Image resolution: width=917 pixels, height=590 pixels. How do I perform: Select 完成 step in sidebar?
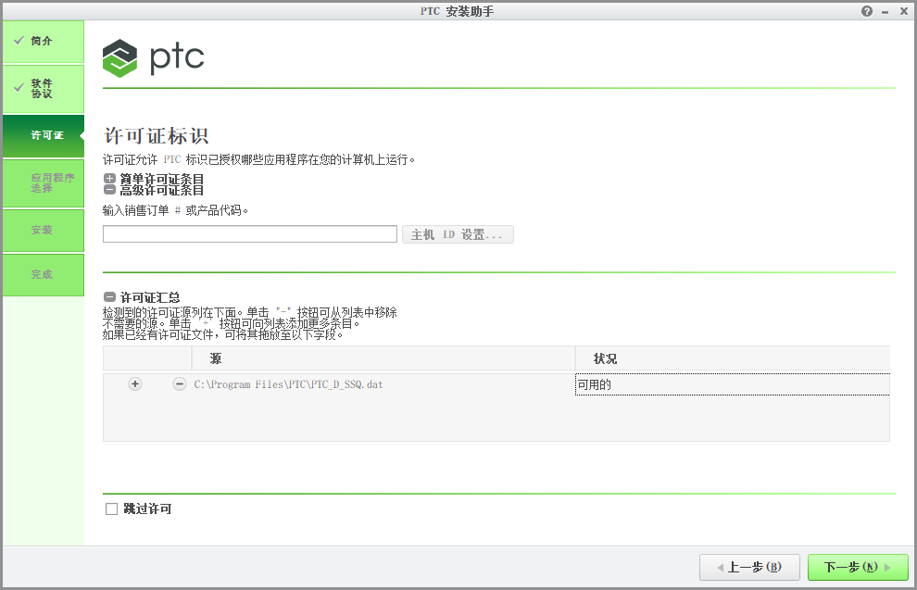[44, 275]
